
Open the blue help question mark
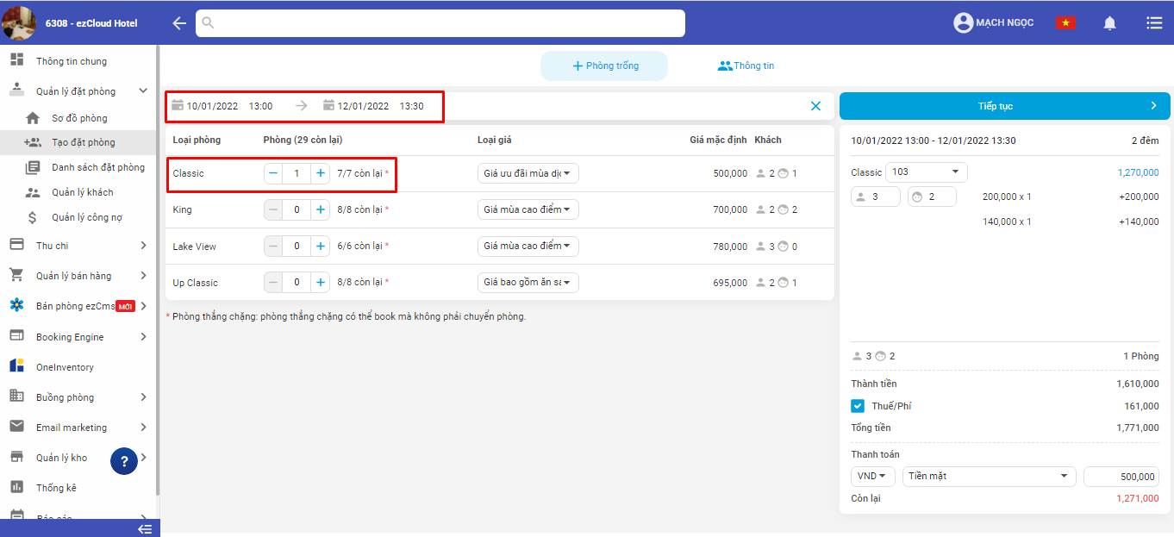pos(124,462)
